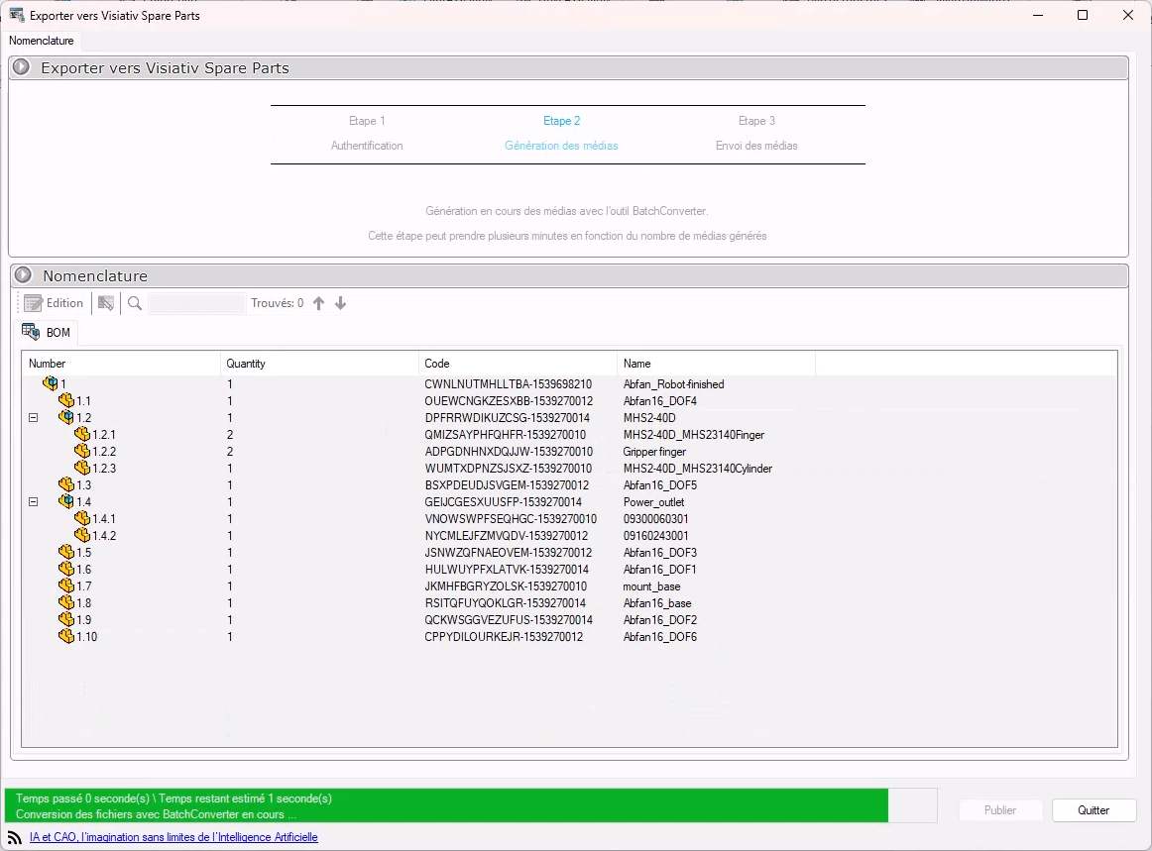
Task: Switch to the BOM tab
Action: pos(49,332)
